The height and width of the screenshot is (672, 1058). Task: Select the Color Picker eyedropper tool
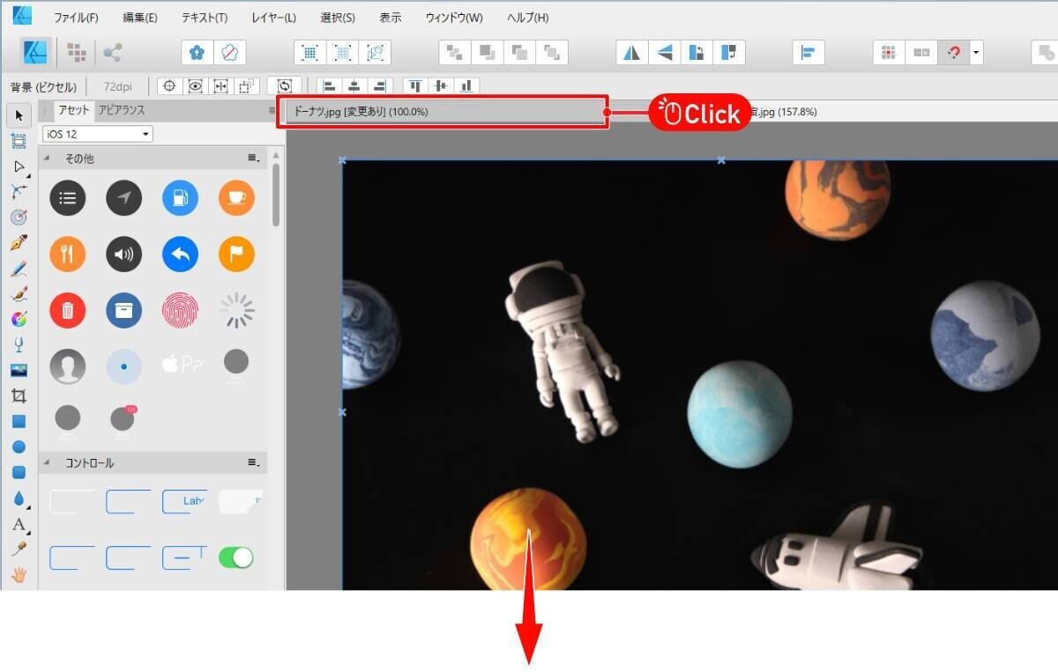[x=19, y=550]
